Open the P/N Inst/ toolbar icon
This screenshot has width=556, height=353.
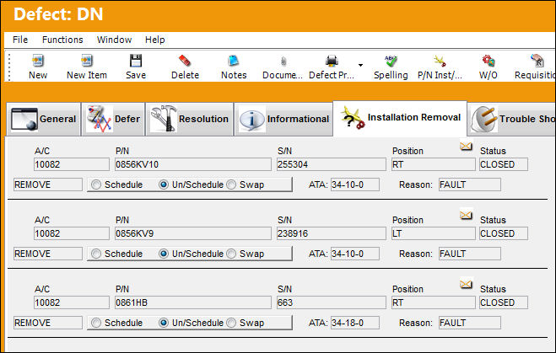coord(440,61)
